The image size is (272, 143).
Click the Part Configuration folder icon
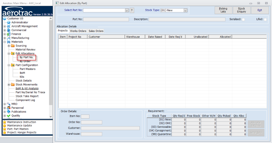(x=13, y=65)
